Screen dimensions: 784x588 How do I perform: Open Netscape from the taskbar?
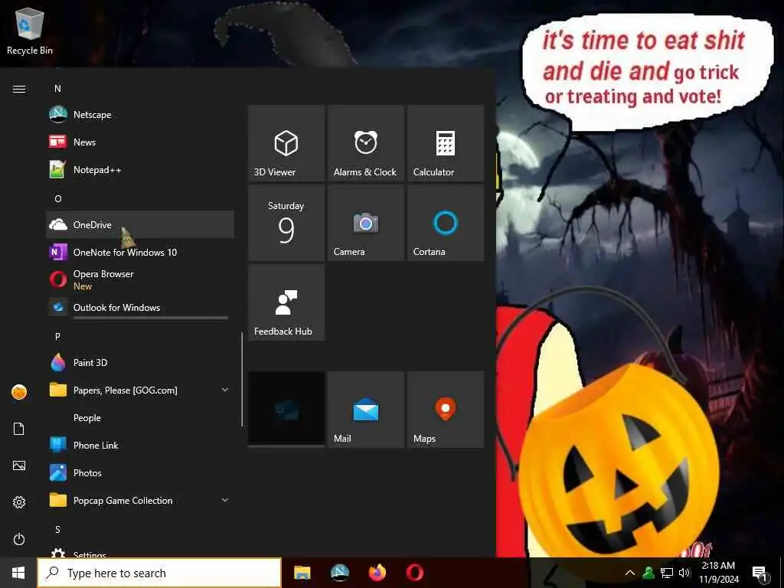(x=340, y=573)
